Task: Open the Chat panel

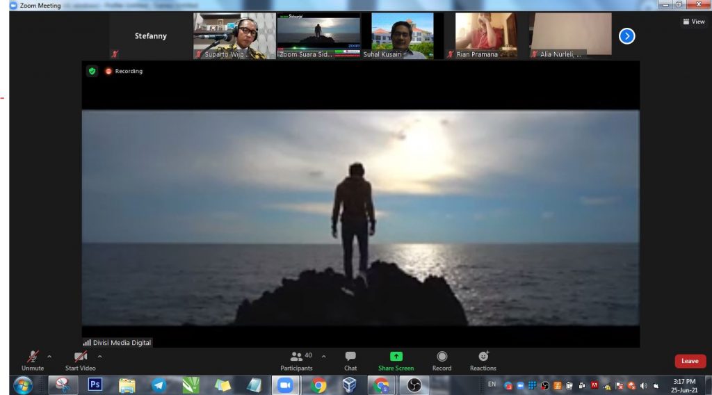Action: pos(350,360)
